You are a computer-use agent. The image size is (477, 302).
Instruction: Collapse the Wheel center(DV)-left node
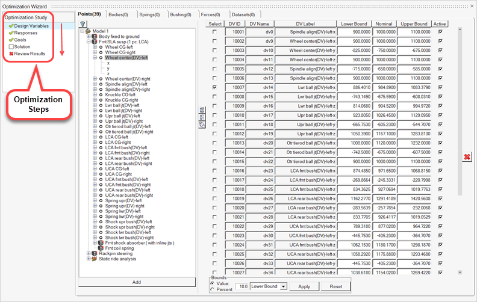[95, 58]
